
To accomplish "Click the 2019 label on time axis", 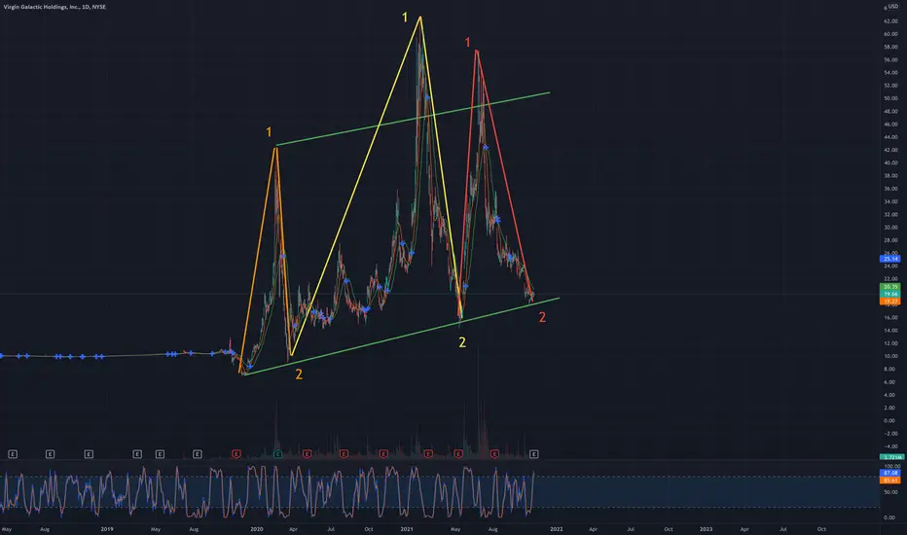I will pyautogui.click(x=107, y=528).
